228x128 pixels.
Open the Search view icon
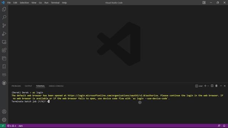pos(4,17)
